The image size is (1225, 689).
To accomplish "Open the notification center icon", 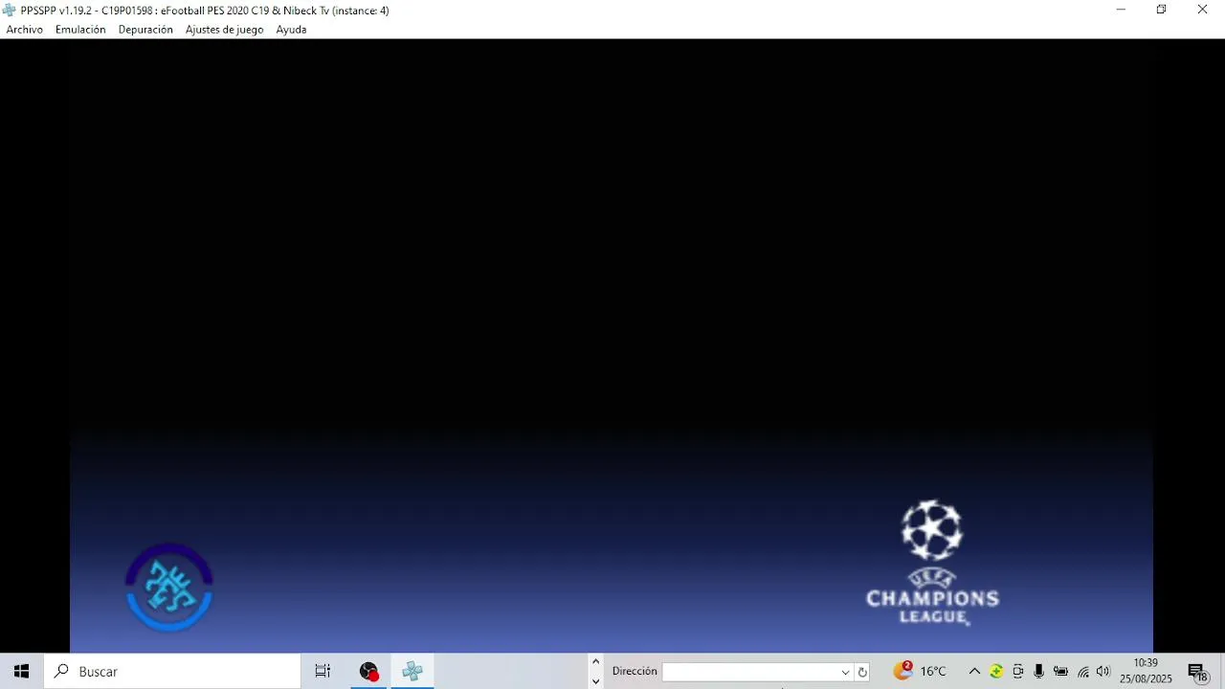I will click(x=1197, y=672).
